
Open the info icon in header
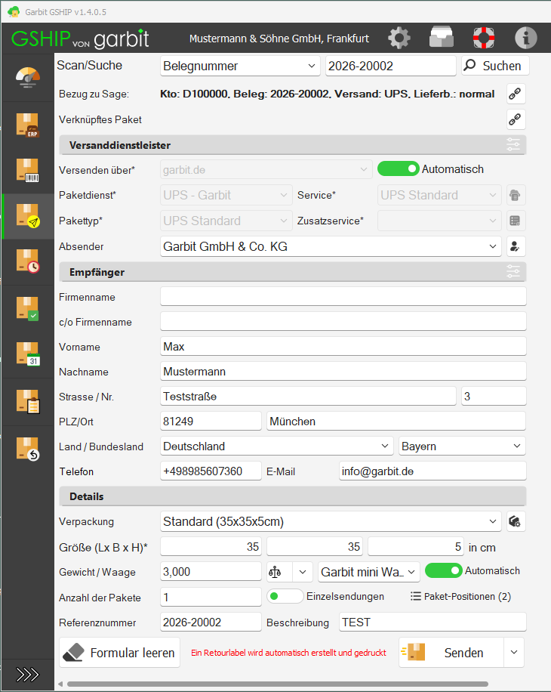pos(526,38)
